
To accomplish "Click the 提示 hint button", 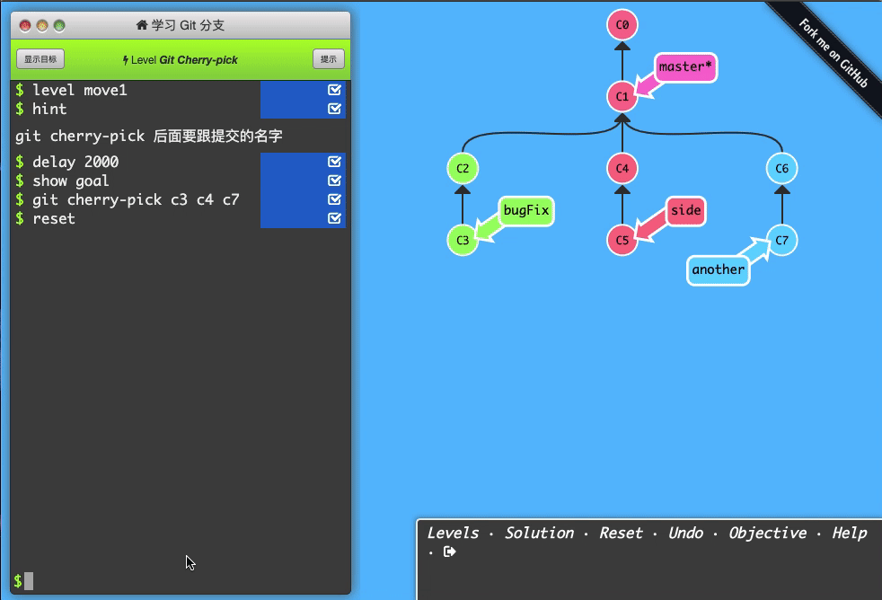I will 327,58.
